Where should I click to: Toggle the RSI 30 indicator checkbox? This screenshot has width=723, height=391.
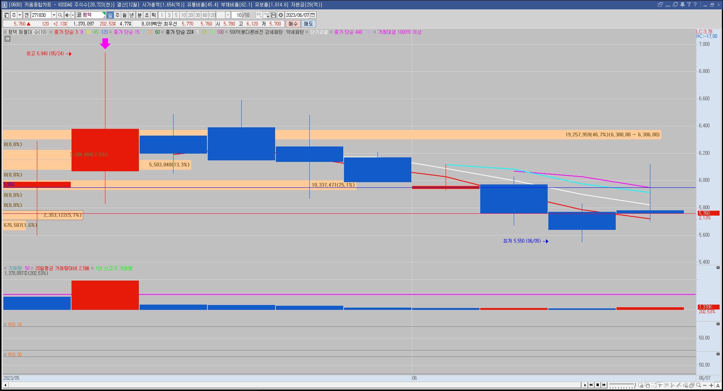(x=5, y=355)
